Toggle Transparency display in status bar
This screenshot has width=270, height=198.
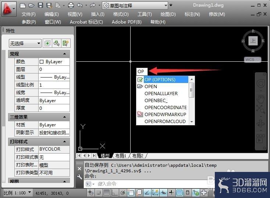[180, 192]
